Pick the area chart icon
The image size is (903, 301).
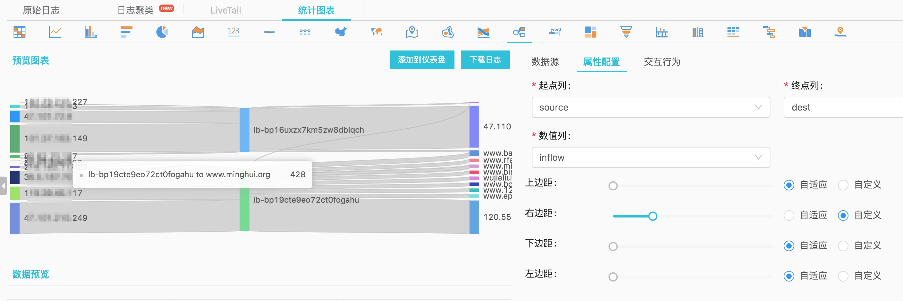point(198,32)
